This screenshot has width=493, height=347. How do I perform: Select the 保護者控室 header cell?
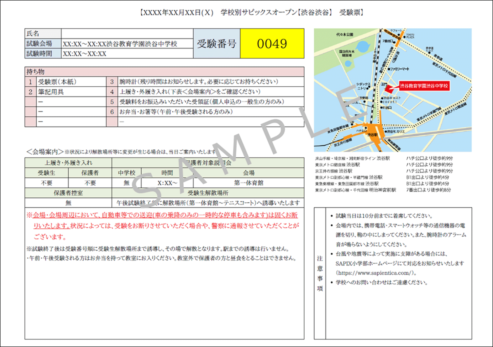click(68, 193)
